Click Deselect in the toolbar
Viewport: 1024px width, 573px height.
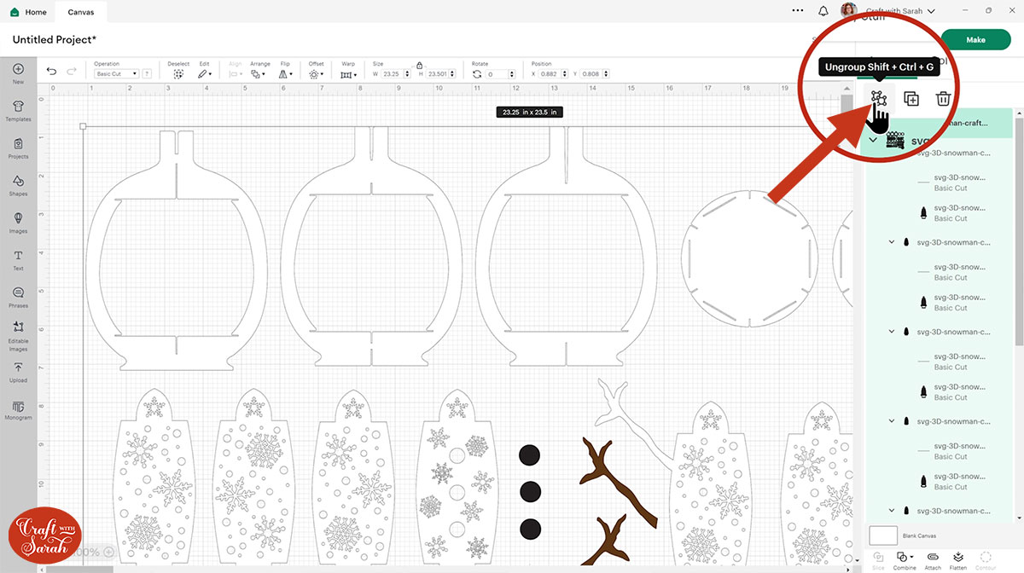[178, 74]
